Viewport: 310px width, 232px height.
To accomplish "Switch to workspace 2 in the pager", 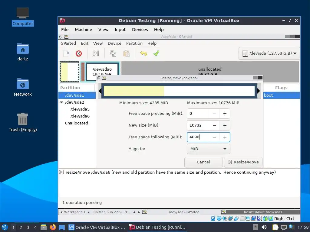I will [x=21, y=227].
